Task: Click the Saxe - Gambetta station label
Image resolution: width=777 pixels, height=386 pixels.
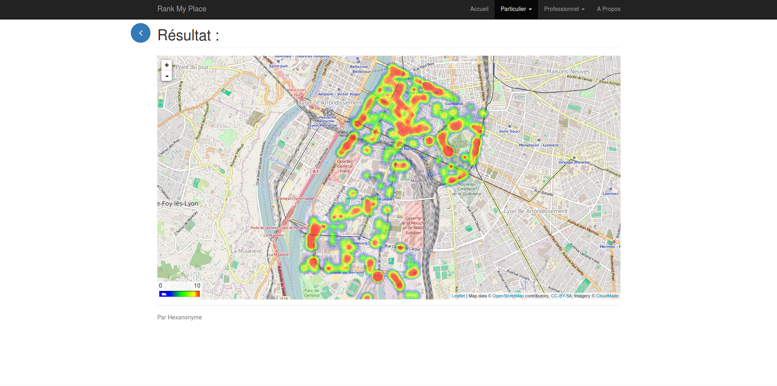Action: tap(422, 92)
